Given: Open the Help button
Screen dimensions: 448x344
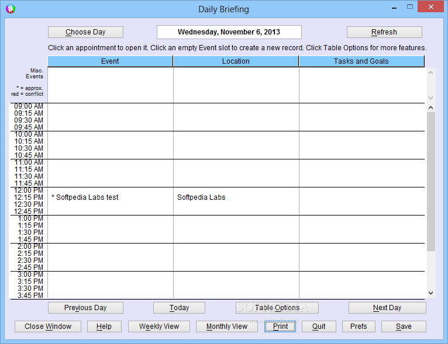Looking at the screenshot, I should 104,326.
